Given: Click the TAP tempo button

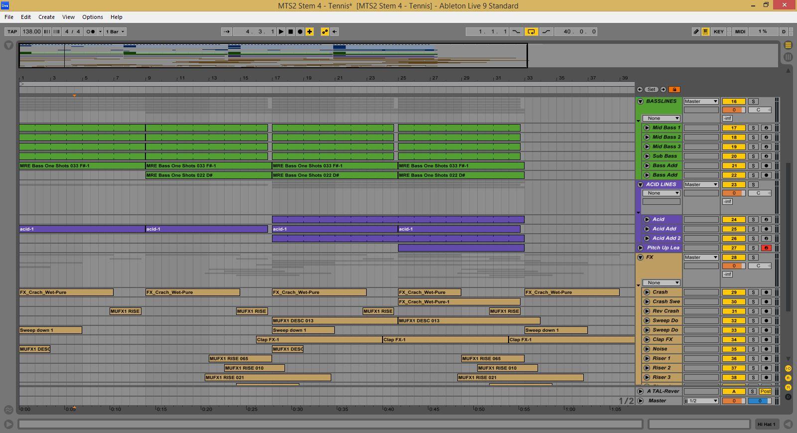Looking at the screenshot, I should (x=12, y=31).
